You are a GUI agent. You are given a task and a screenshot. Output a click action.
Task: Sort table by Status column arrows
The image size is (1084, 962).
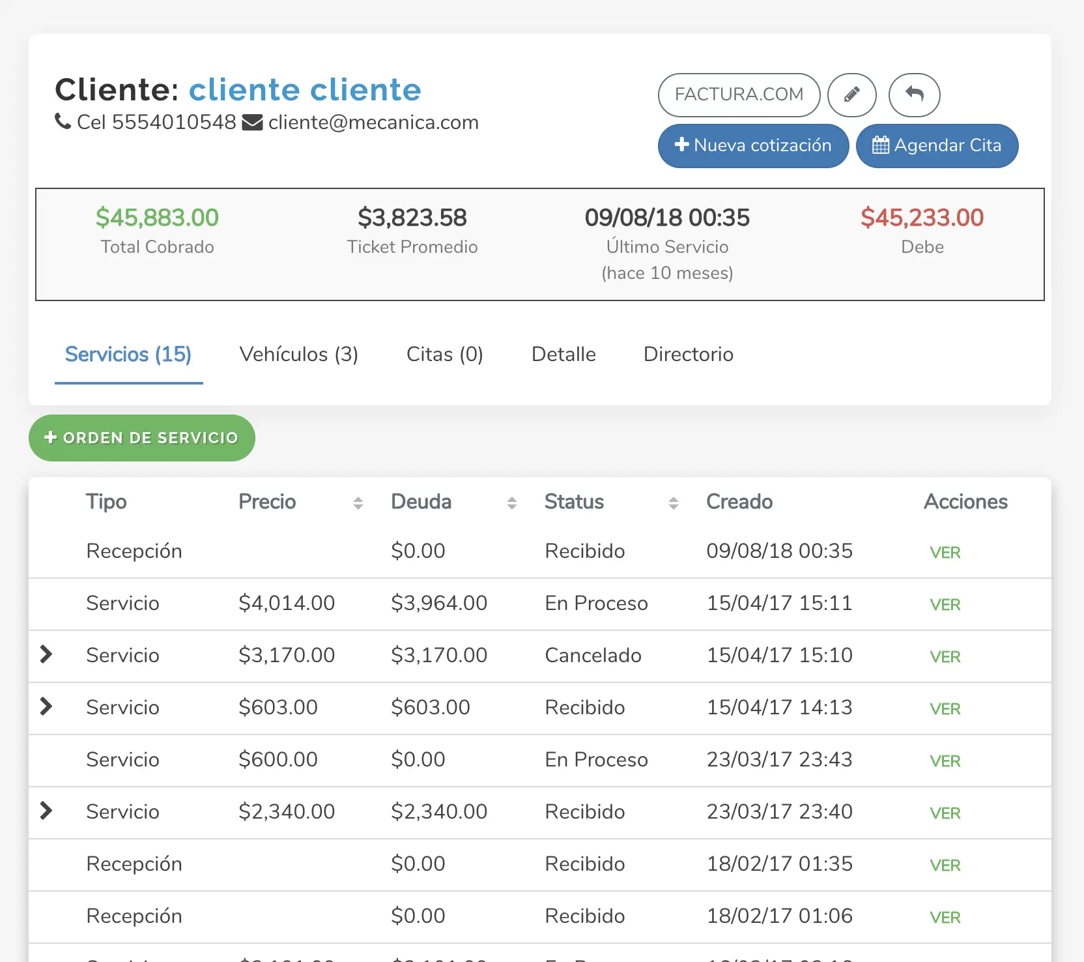(x=673, y=503)
